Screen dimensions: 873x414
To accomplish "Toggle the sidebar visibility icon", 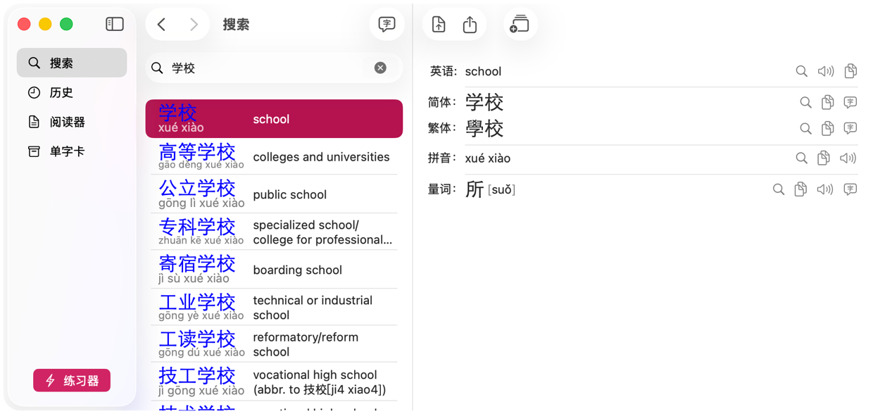I will coord(115,24).
